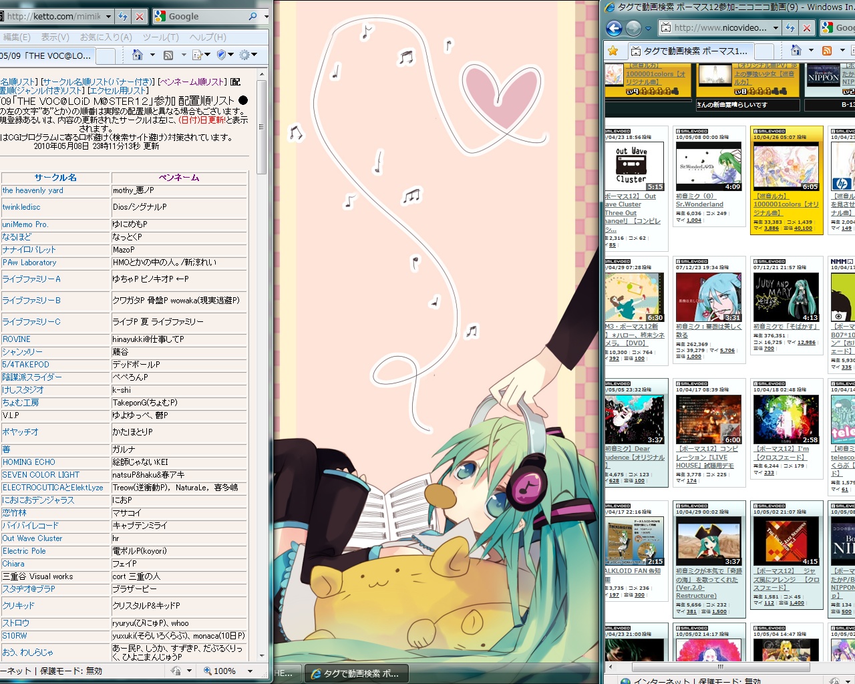Viewport: 855px width, 684px height.
Task: Expand RSS feed dropdown in left browser
Action: pyautogui.click(x=183, y=55)
